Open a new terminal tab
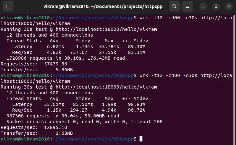Viewport: 236px width, 145px height. click(8, 7)
